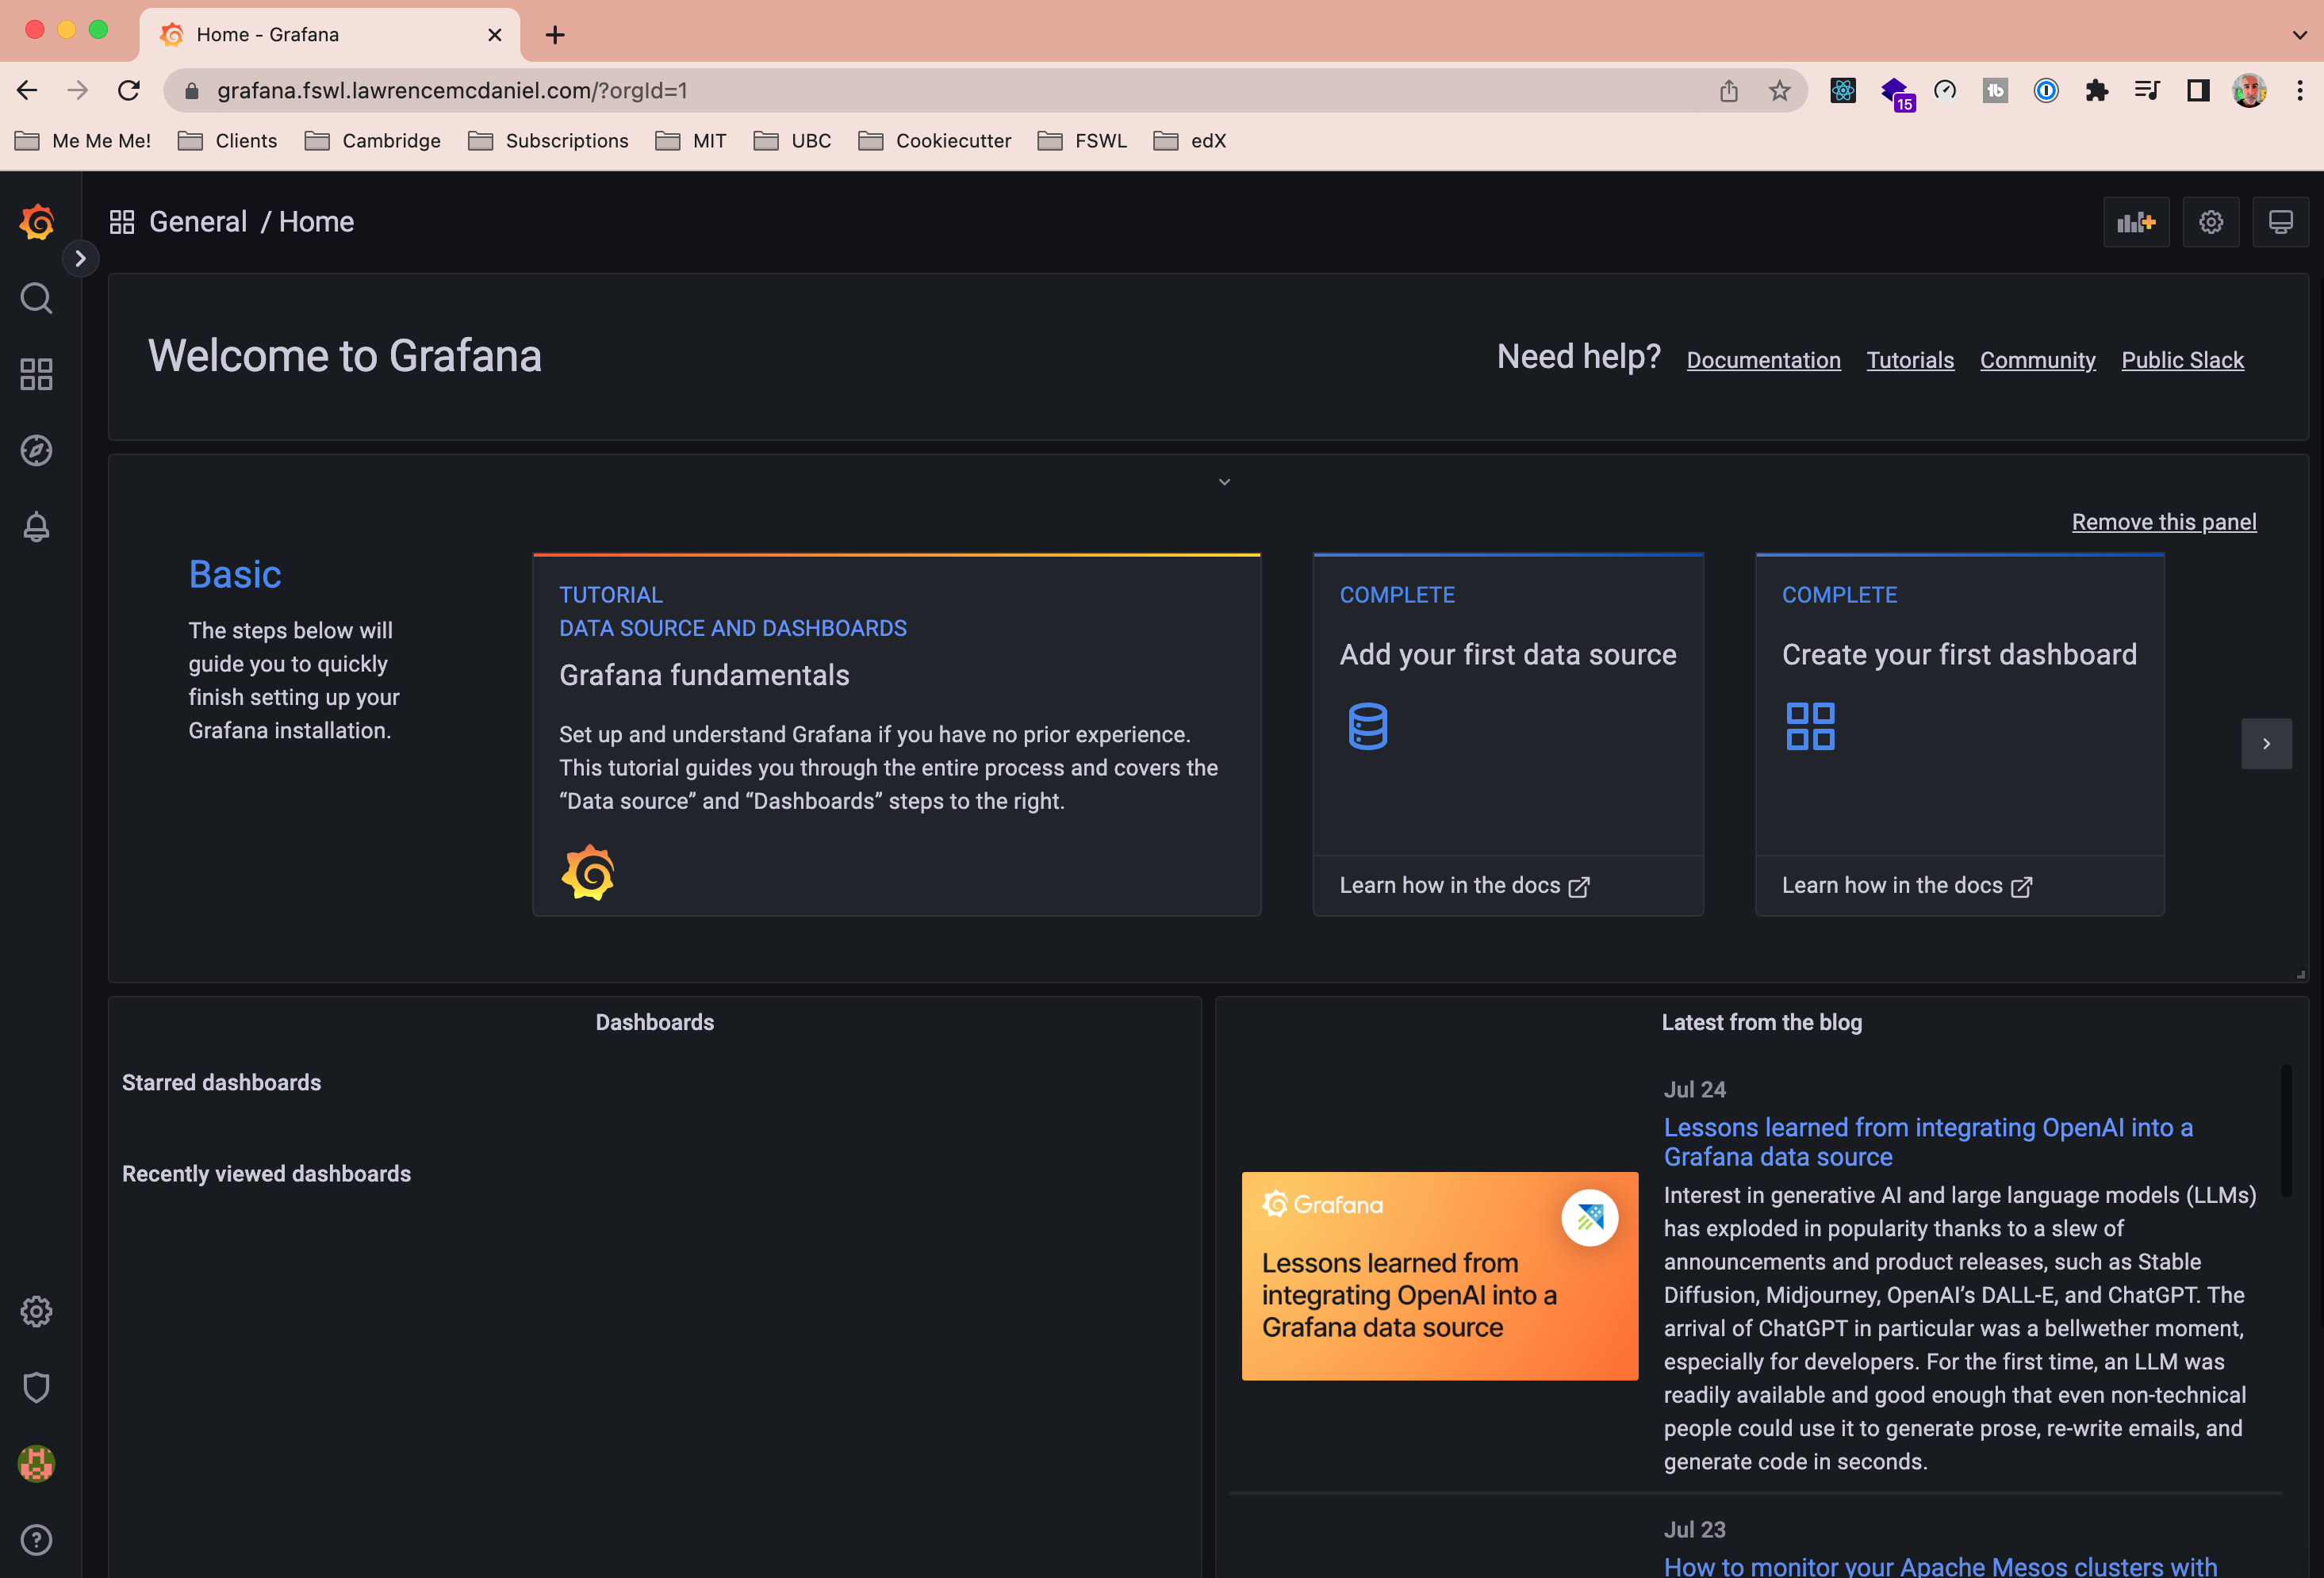Click the Home breadcrumb title
The width and height of the screenshot is (2324, 1578).
(x=316, y=222)
